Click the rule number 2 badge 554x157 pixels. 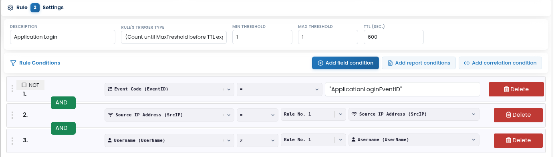click(35, 7)
